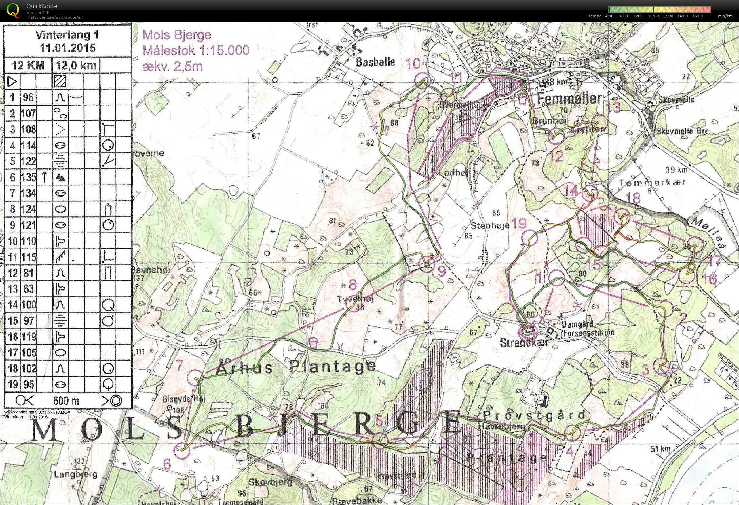The width and height of the screenshot is (739, 505).
Task: Click the Bavnehøj 137 label
Action: (x=150, y=274)
